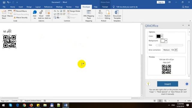Viewport: 192px width, 108px height.
Task: Open Legacy Tools dropdown
Action: pos(59,17)
